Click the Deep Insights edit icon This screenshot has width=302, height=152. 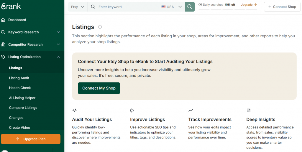point(249,110)
